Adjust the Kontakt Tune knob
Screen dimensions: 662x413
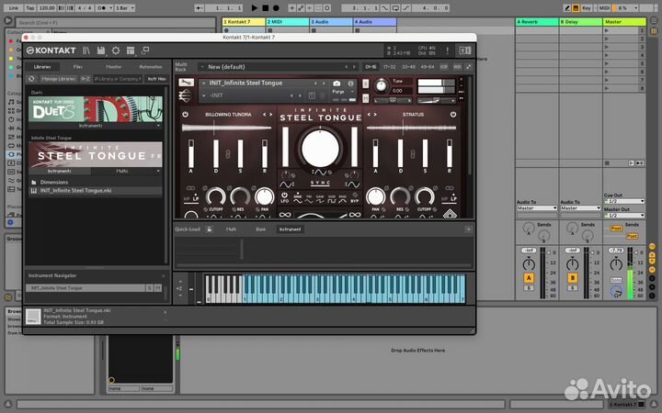click(x=381, y=86)
